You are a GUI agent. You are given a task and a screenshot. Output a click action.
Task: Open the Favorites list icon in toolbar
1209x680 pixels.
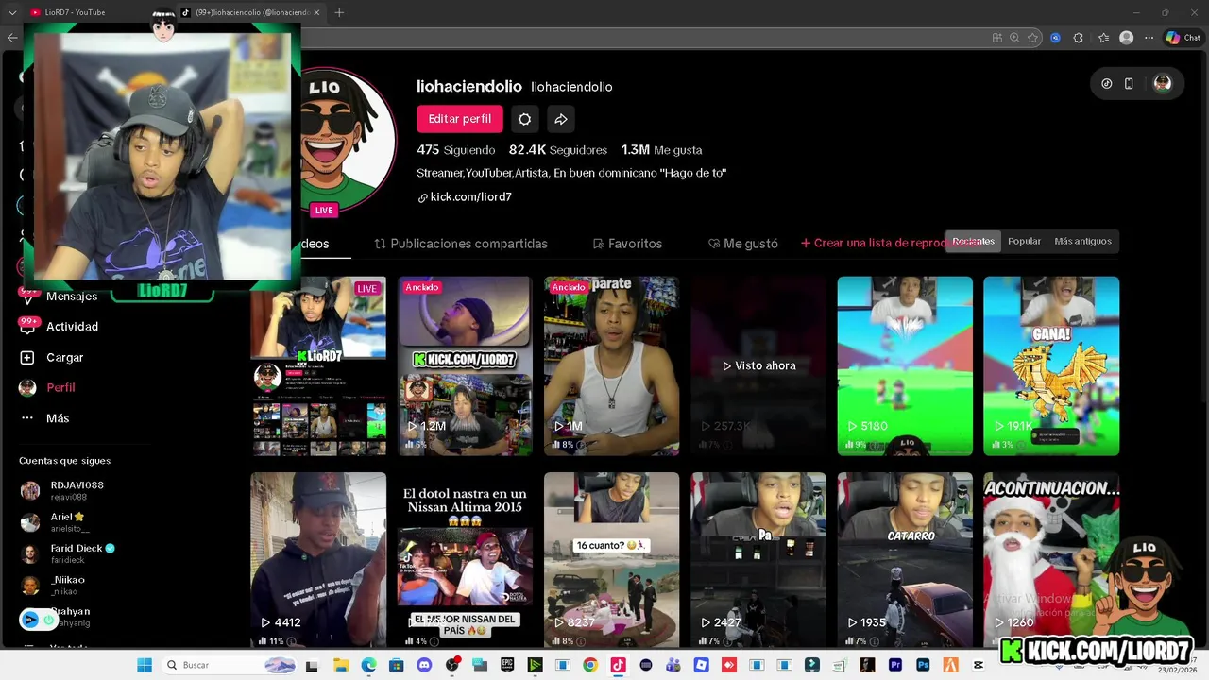tap(1103, 38)
